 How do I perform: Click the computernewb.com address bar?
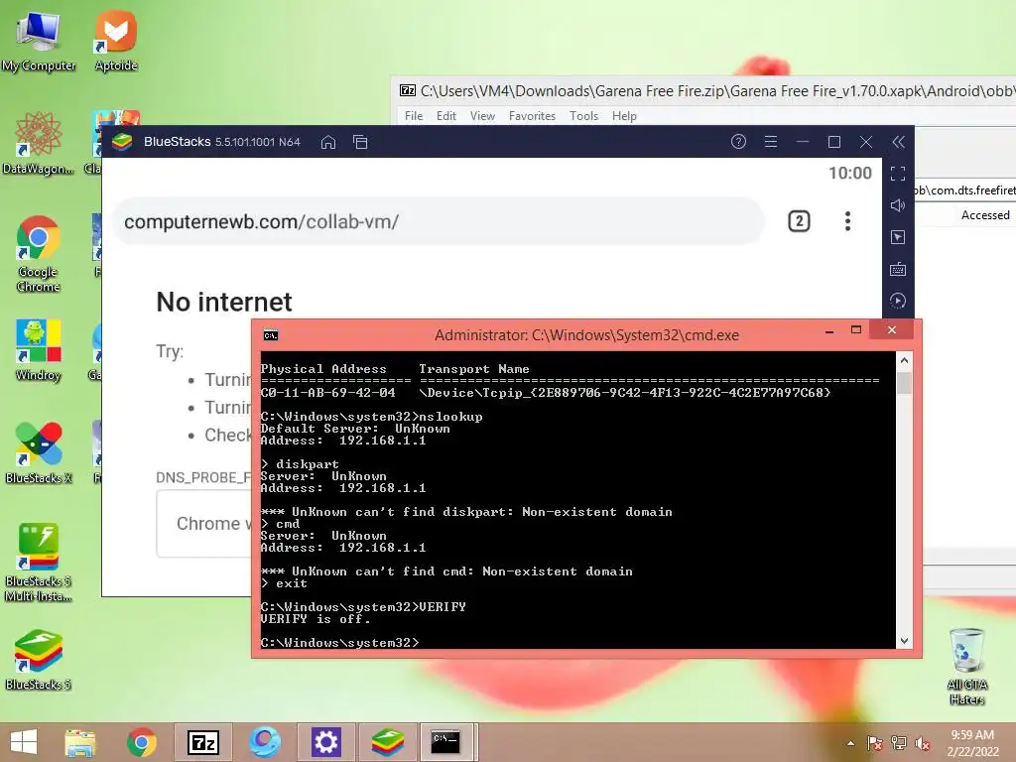439,221
